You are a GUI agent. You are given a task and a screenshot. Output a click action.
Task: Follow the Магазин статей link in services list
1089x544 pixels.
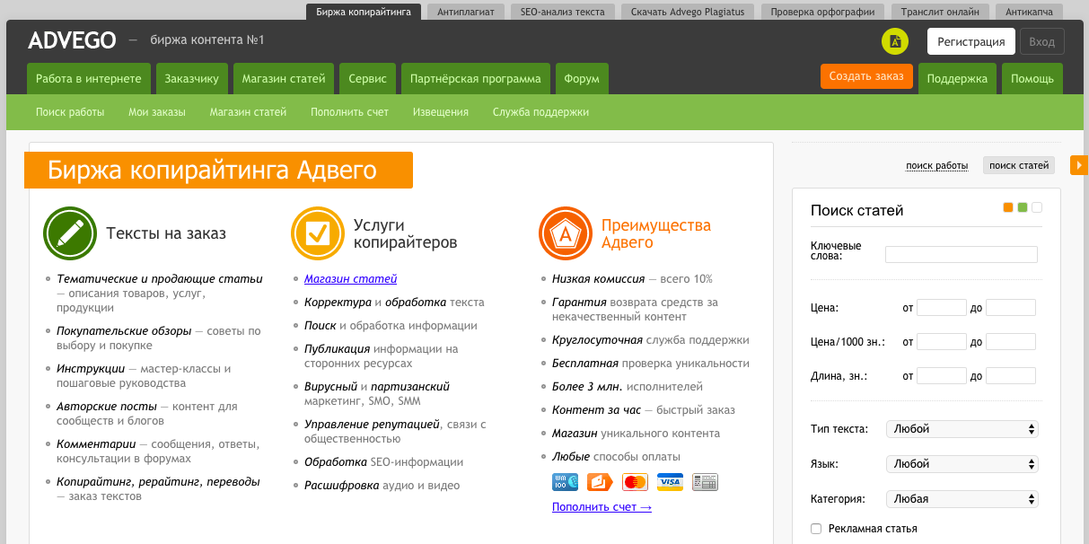point(350,279)
